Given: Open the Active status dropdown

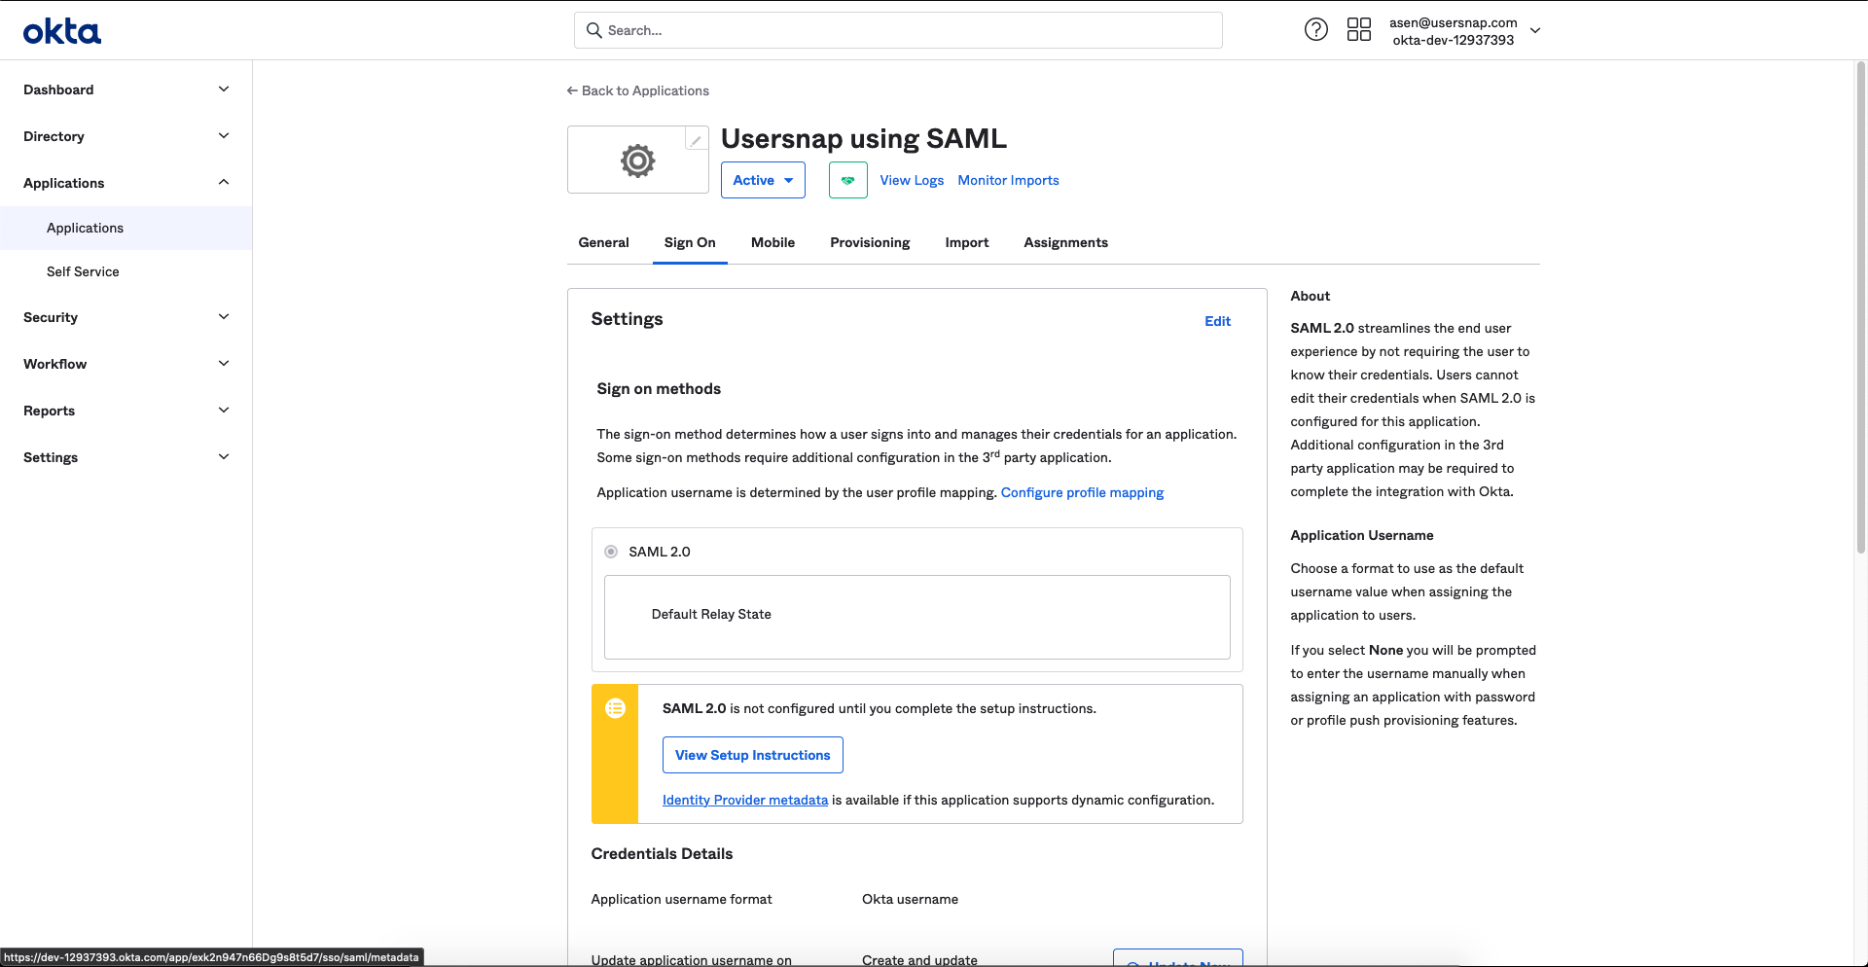Looking at the screenshot, I should coord(763,180).
